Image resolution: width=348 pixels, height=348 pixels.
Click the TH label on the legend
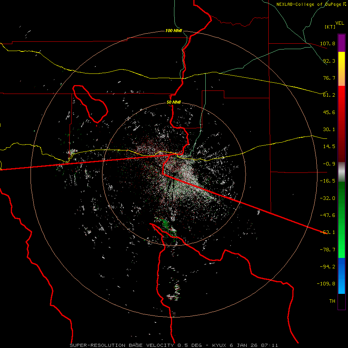[x=332, y=301]
